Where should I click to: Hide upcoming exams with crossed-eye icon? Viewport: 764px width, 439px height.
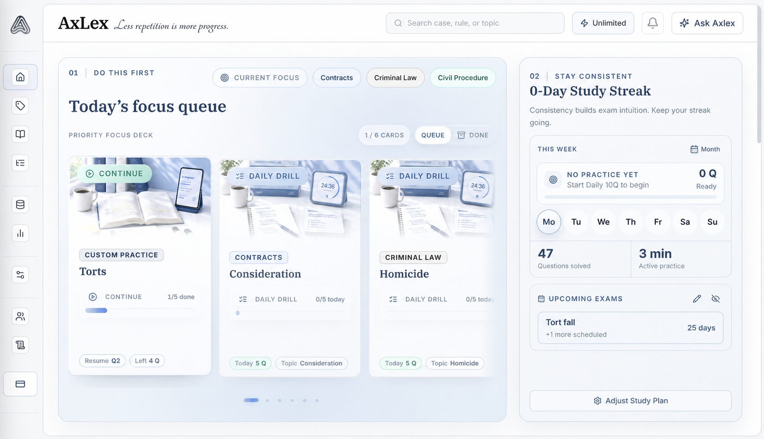click(x=715, y=299)
